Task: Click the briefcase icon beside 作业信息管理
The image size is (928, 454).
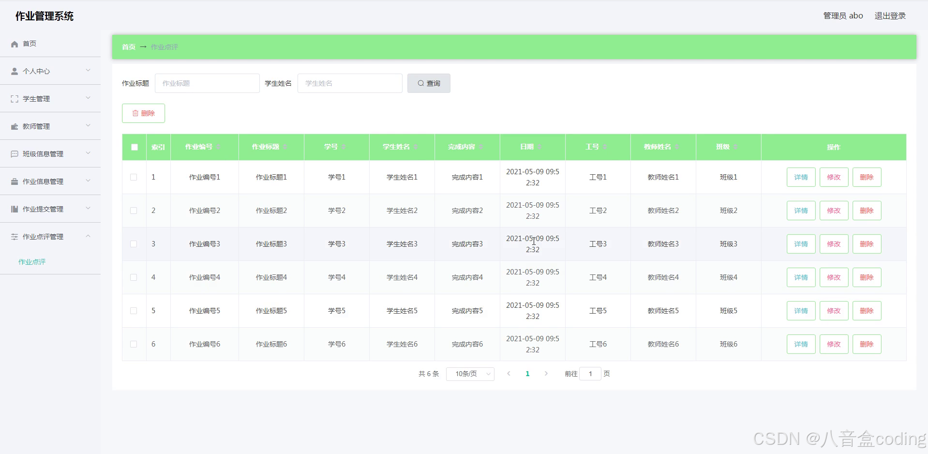Action: [x=15, y=182]
